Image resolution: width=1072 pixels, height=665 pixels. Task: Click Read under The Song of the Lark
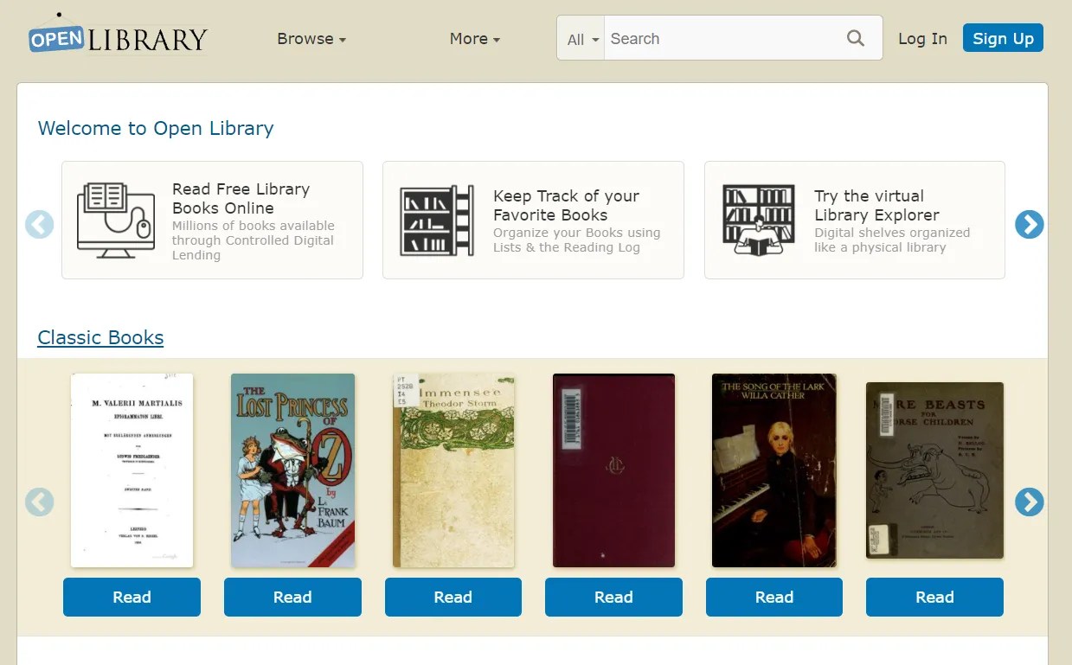(x=774, y=598)
